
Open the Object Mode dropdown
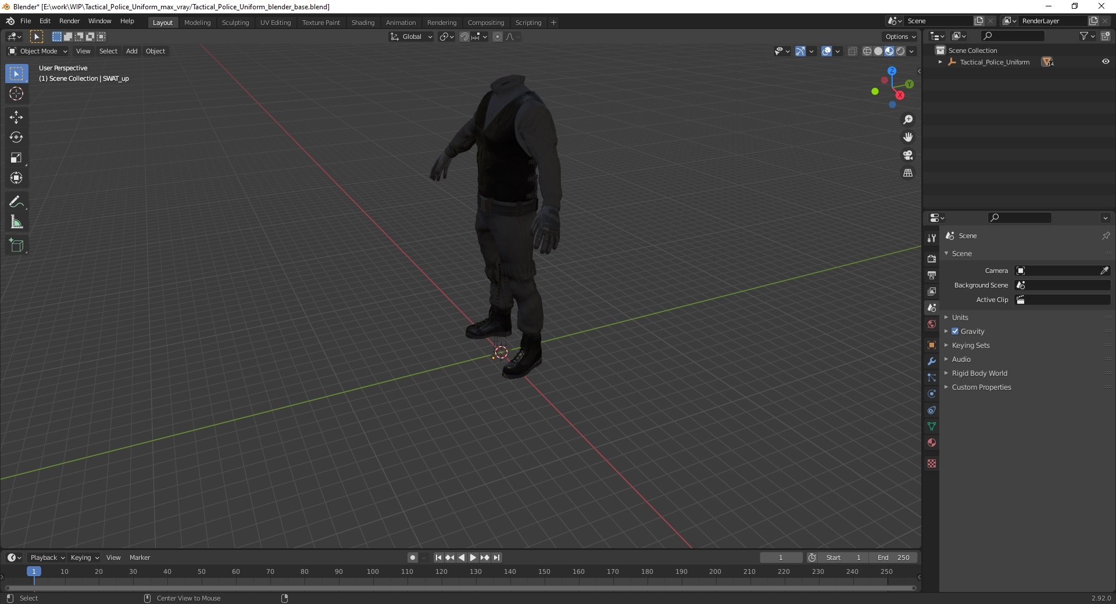(38, 51)
